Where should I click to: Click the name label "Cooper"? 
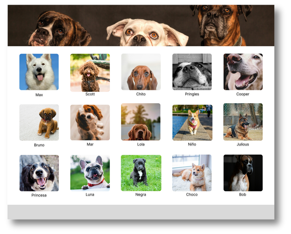click(x=243, y=94)
